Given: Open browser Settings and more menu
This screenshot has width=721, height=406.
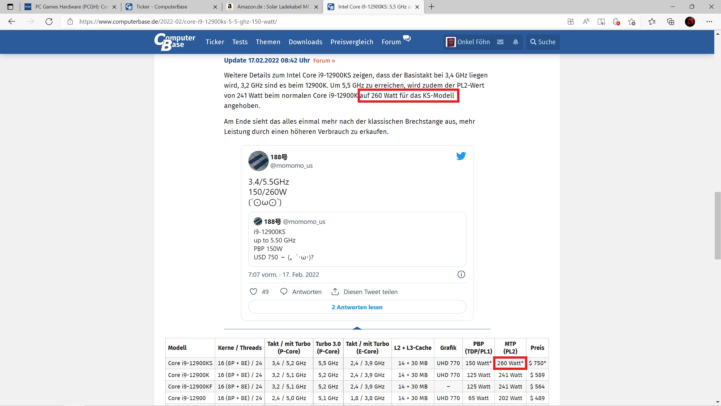Looking at the screenshot, I should 709,22.
